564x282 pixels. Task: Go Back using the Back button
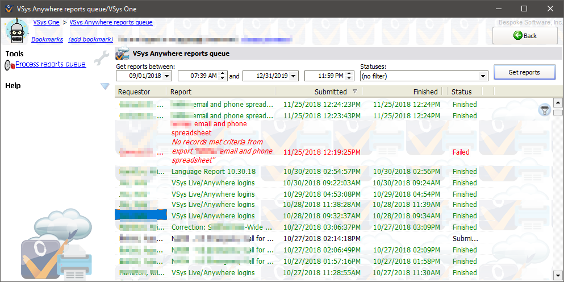pos(524,35)
